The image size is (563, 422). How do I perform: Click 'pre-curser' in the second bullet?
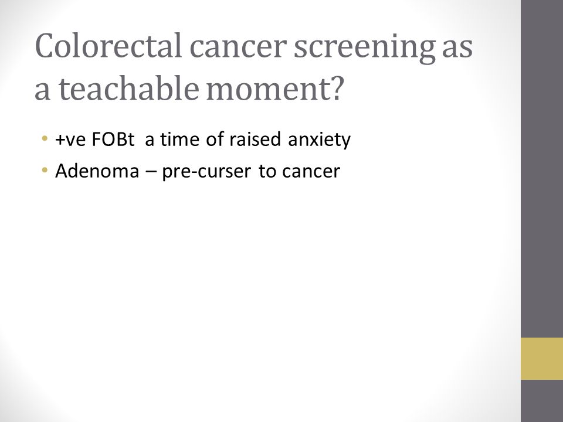[206, 172]
